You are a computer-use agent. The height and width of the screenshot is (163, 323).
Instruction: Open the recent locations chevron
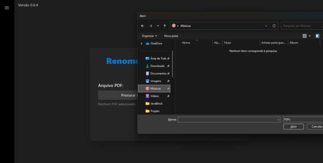pos(158,26)
